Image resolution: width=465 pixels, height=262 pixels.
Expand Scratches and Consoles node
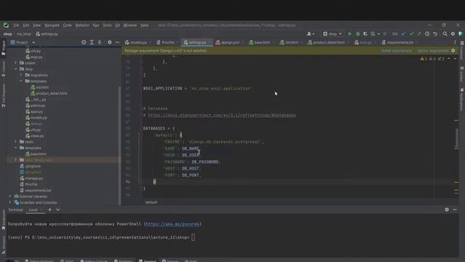[10, 202]
